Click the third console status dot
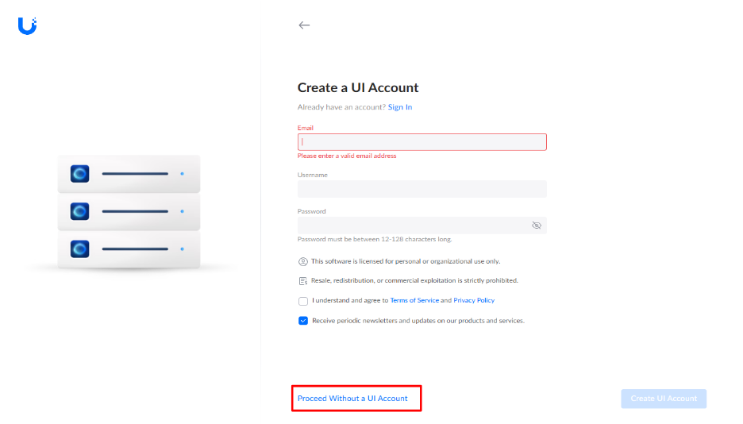This screenshot has height=424, width=743. pos(182,249)
